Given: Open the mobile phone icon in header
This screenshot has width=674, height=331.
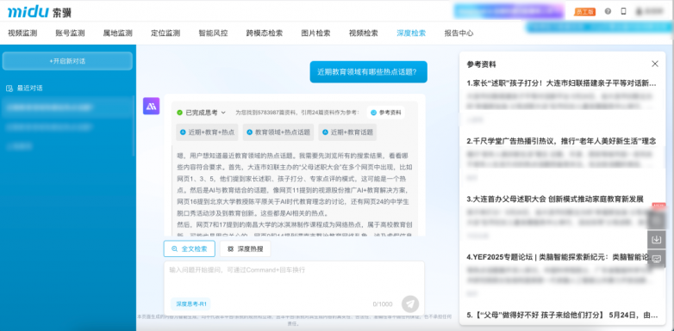Looking at the screenshot, I should click(623, 11).
